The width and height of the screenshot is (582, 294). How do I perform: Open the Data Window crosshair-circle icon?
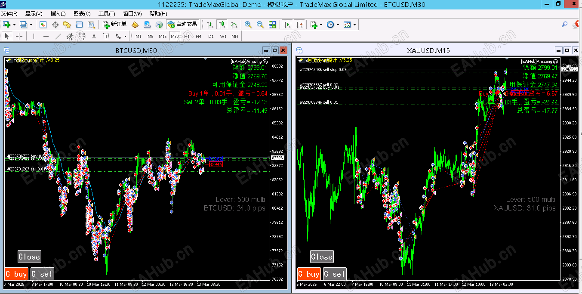coord(55,25)
